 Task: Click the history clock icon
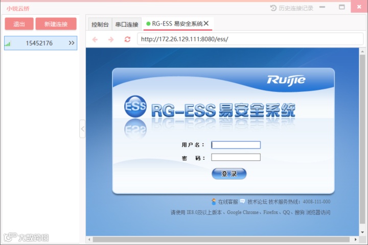point(273,8)
